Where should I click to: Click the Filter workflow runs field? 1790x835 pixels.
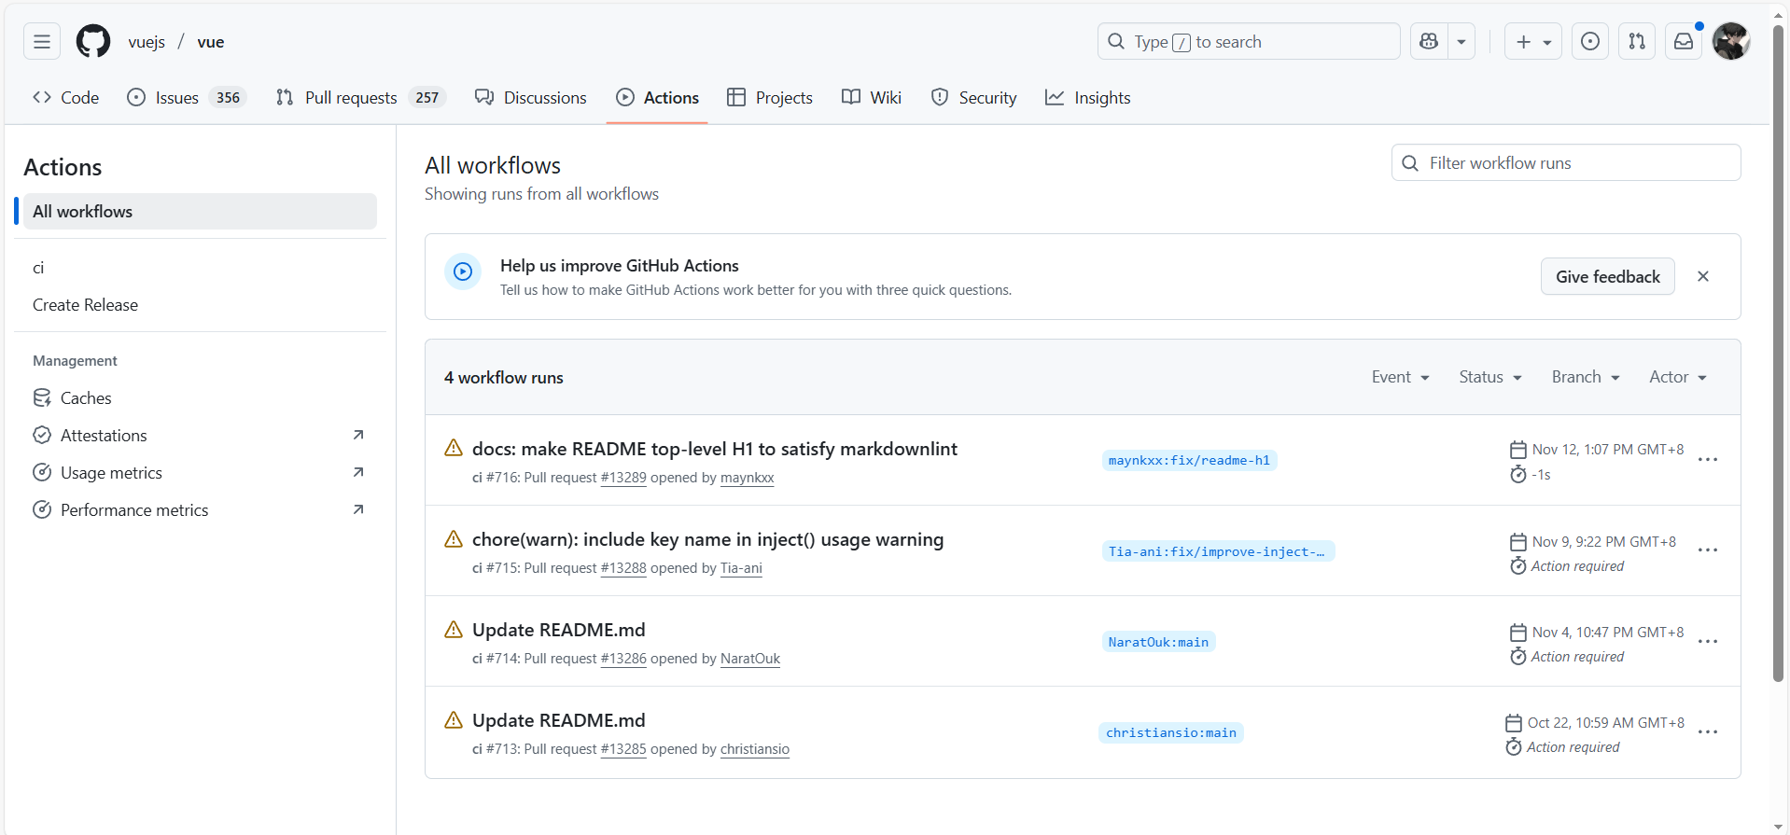tap(1577, 163)
